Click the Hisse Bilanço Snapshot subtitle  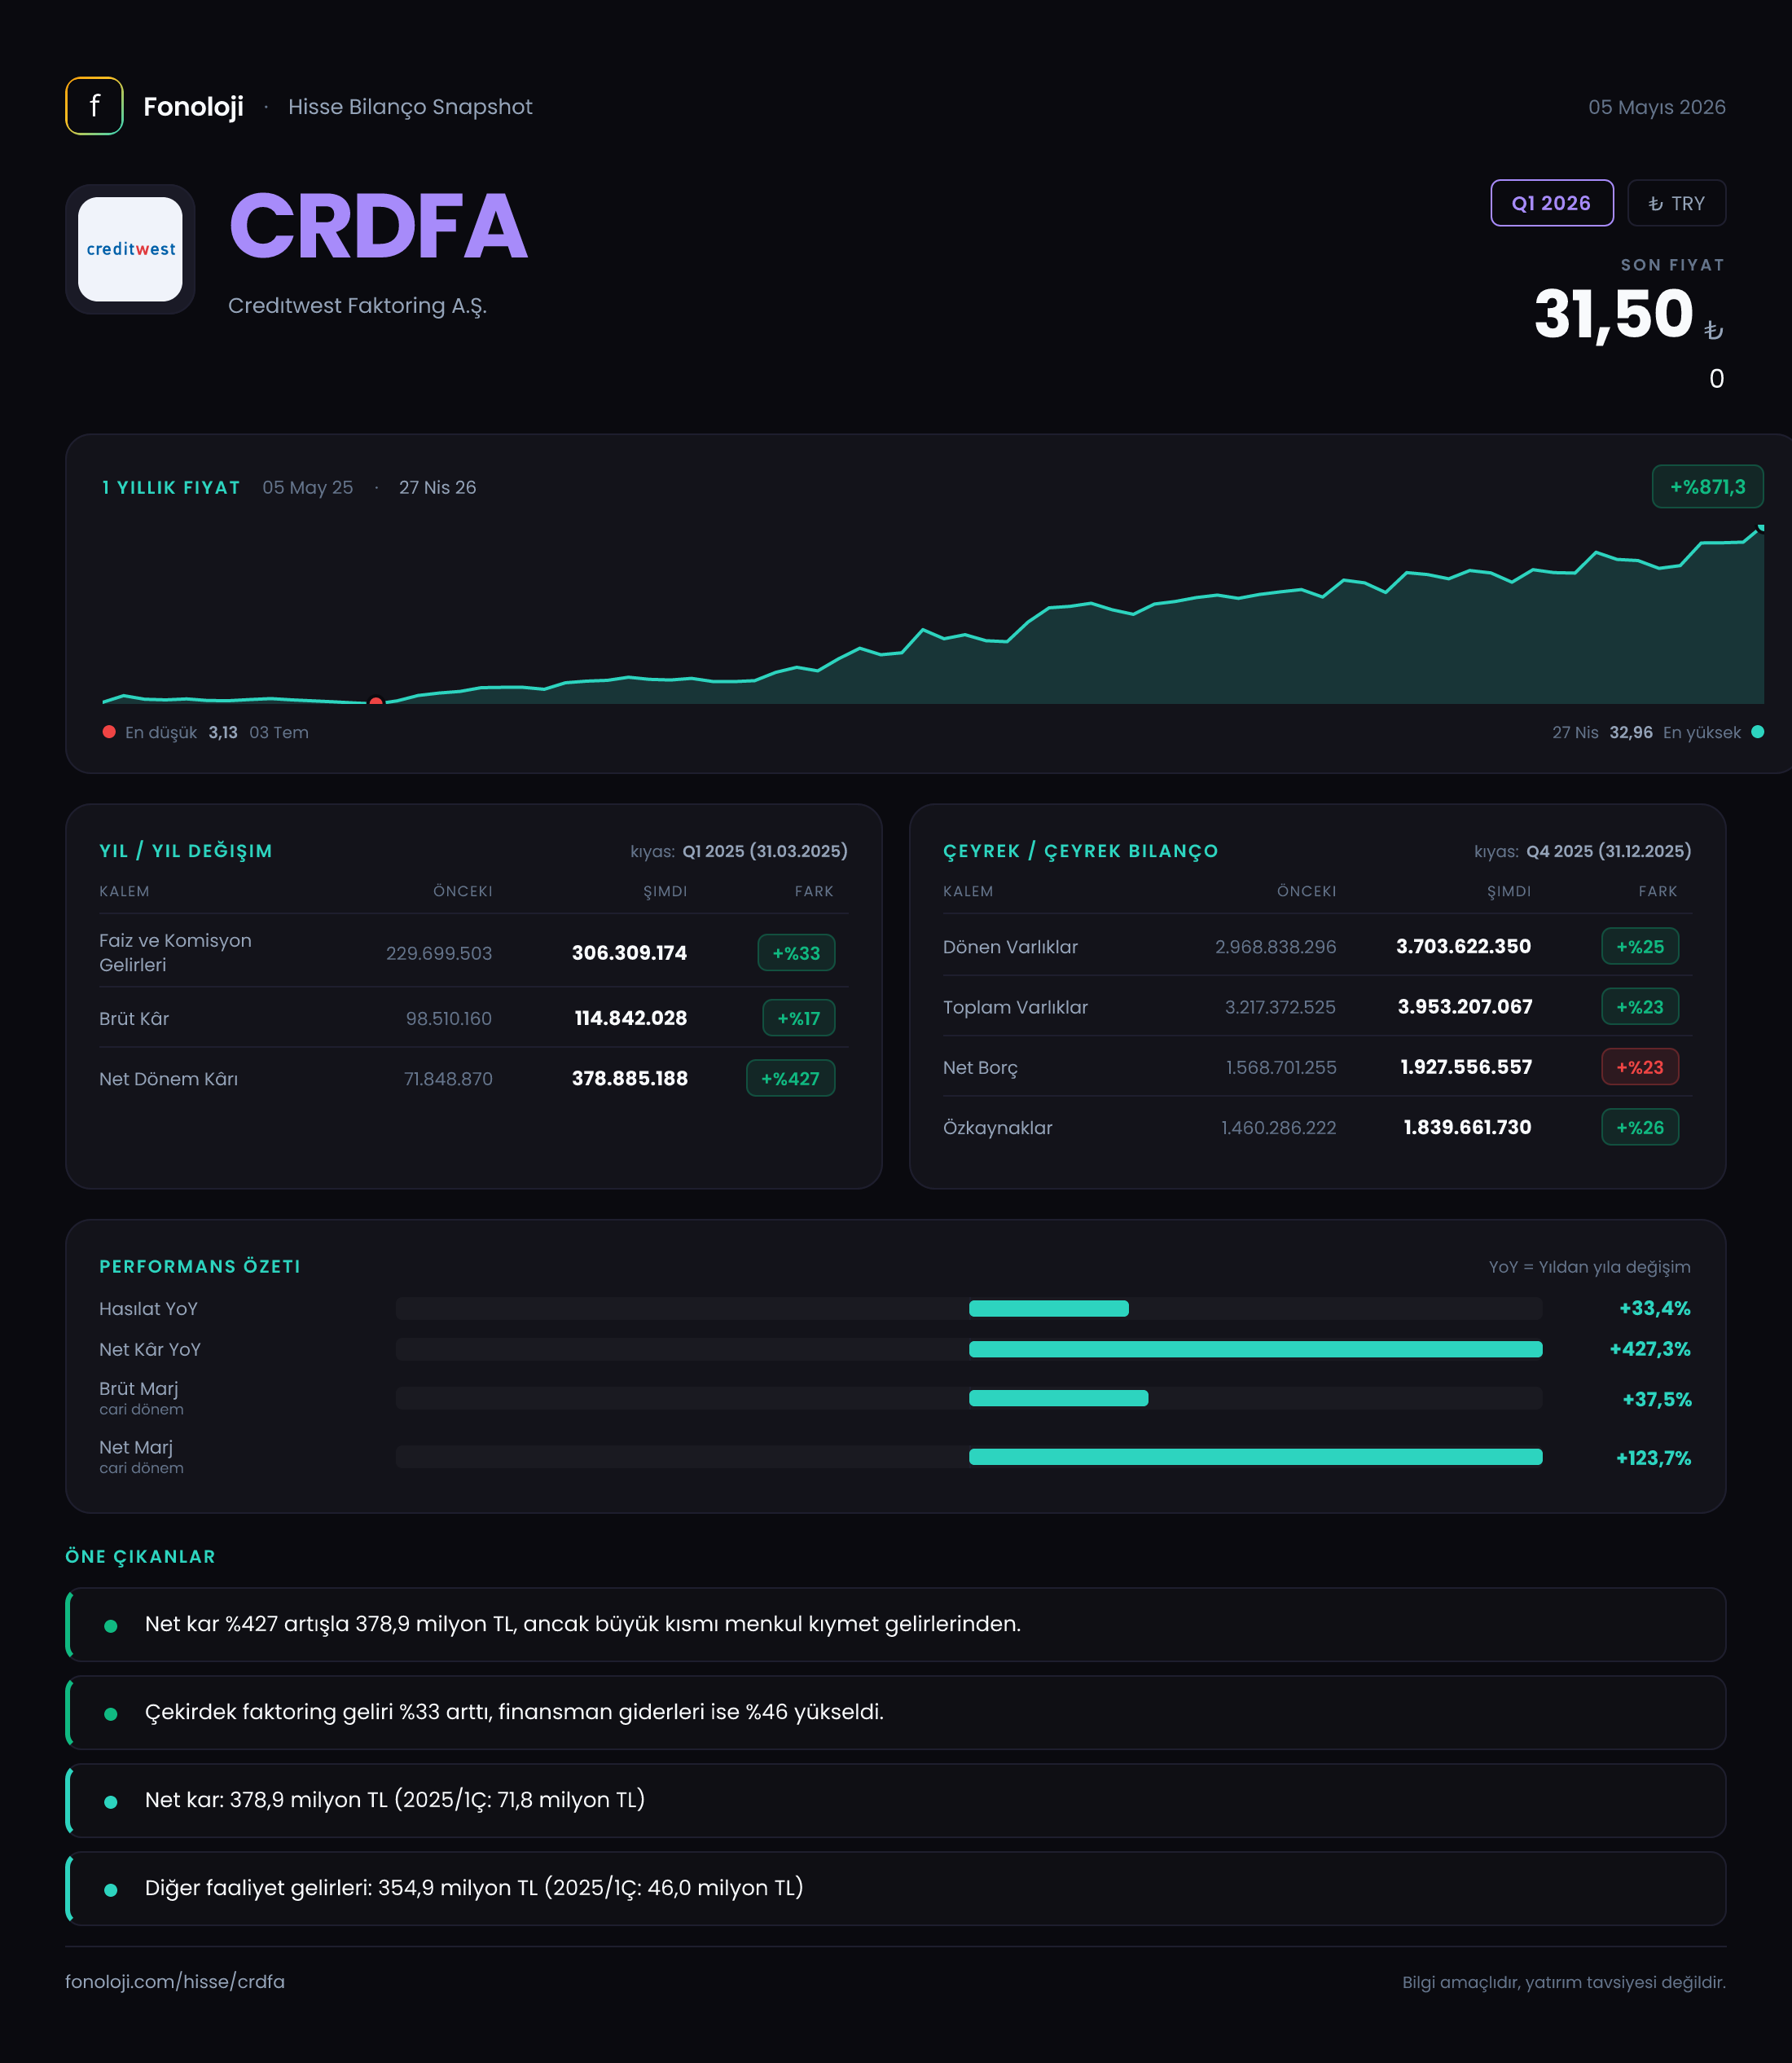pos(410,107)
